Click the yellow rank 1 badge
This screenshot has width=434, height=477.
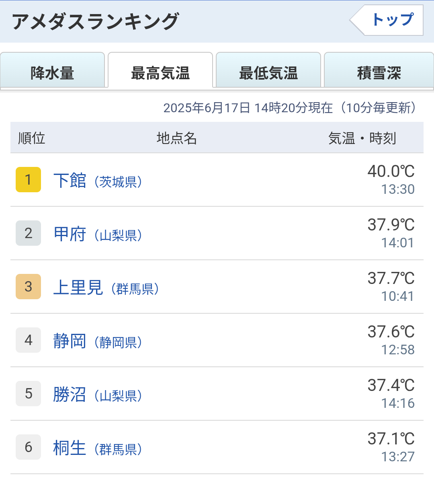click(28, 179)
